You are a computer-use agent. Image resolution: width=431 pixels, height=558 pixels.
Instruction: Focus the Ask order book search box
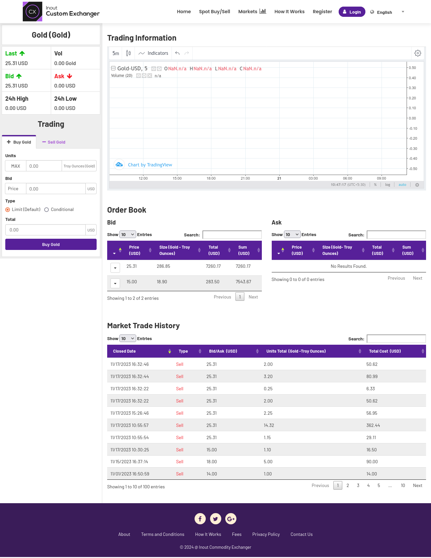[x=396, y=235]
